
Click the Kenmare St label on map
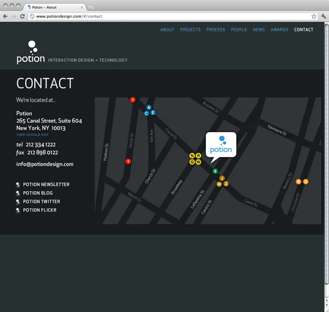(x=277, y=130)
